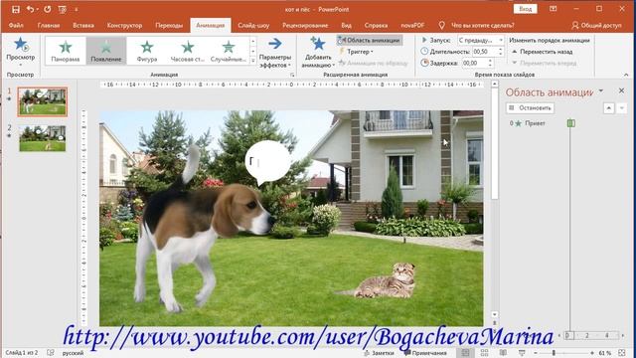Click the Задержка delay field
Screen dimensions: 636x358
pos(475,63)
